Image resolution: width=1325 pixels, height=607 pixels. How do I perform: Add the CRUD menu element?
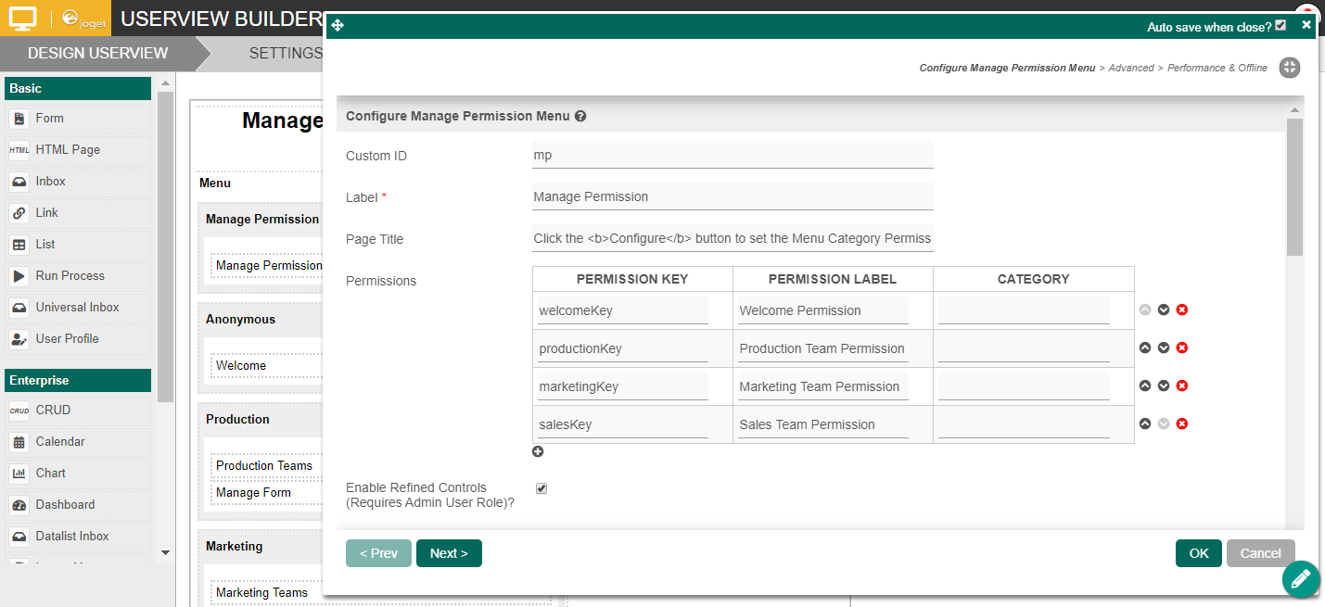53,411
